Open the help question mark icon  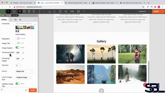click(84, 11)
